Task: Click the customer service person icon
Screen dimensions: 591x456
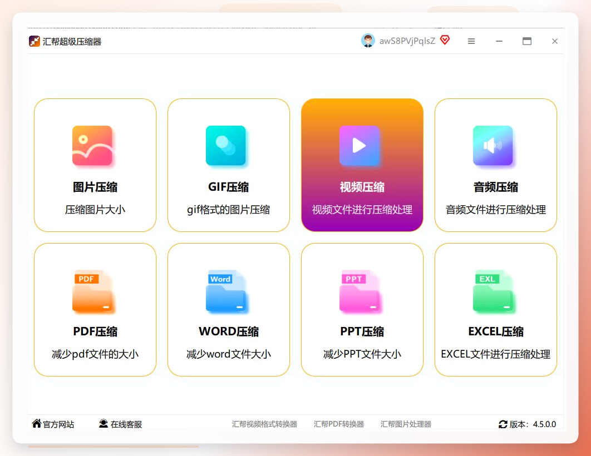Action: 104,424
